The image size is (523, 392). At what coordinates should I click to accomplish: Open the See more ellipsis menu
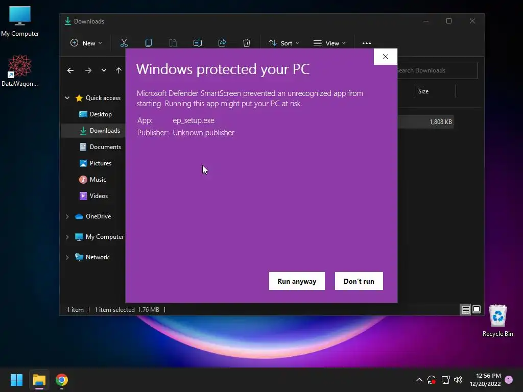[x=367, y=43]
